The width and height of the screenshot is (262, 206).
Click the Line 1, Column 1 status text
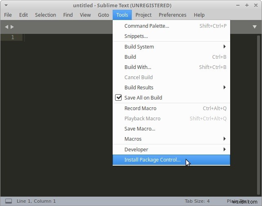(x=36, y=201)
